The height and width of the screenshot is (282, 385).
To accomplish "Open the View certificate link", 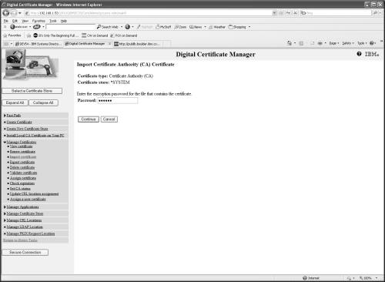I will click(x=21, y=146).
